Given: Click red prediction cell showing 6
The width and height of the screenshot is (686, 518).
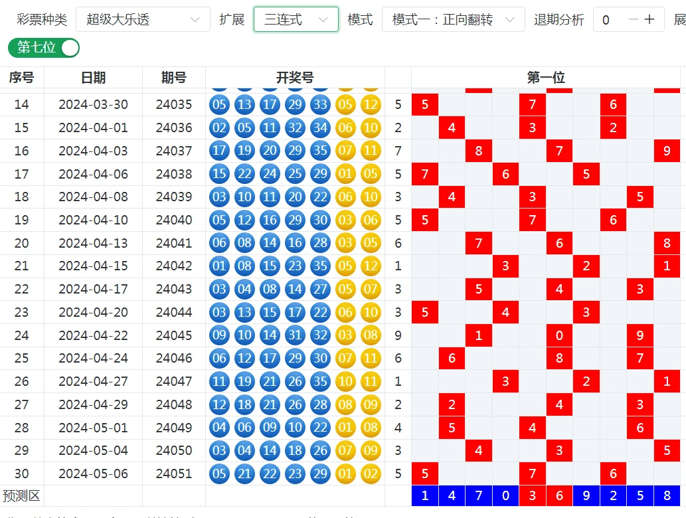Looking at the screenshot, I should click(559, 495).
